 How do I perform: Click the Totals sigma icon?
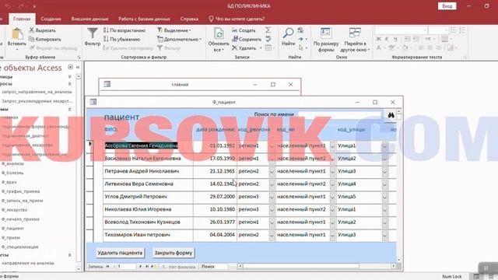pyautogui.click(x=268, y=30)
